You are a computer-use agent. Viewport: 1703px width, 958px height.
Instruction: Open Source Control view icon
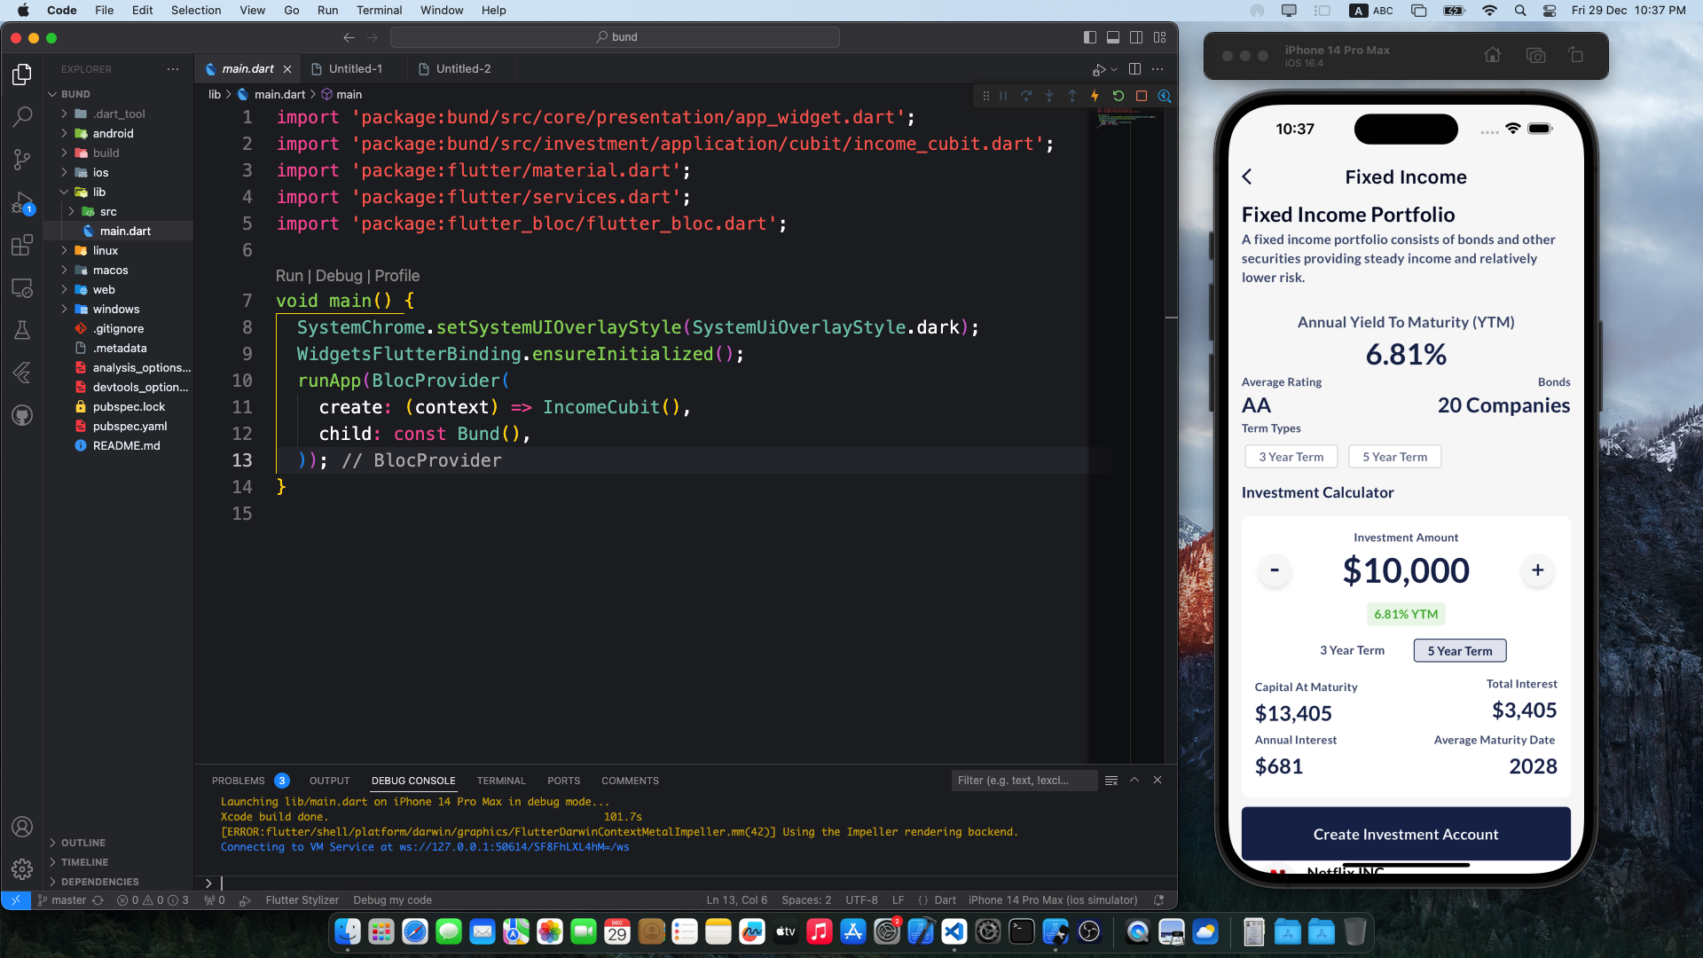tap(22, 160)
